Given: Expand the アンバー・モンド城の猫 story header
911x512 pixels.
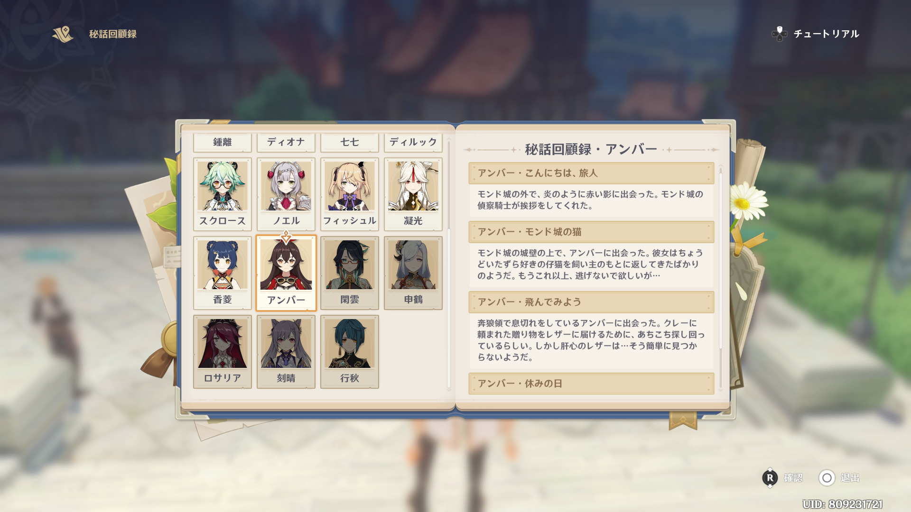Looking at the screenshot, I should click(x=591, y=232).
